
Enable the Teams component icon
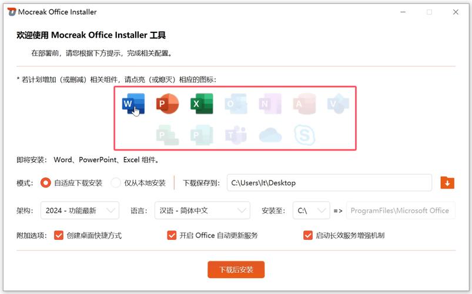[x=236, y=135]
